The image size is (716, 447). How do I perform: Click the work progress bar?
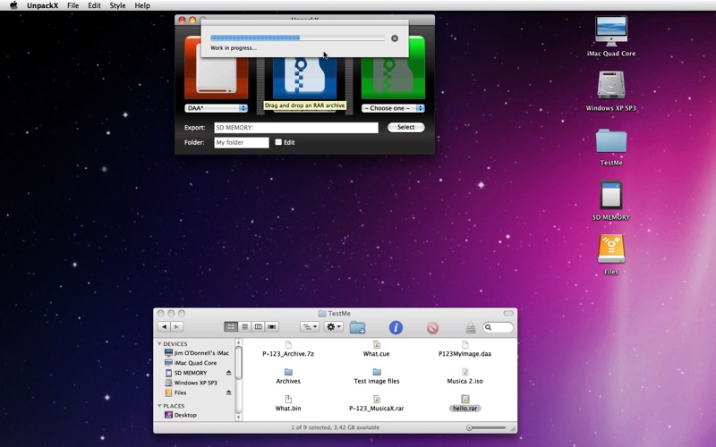click(x=298, y=38)
